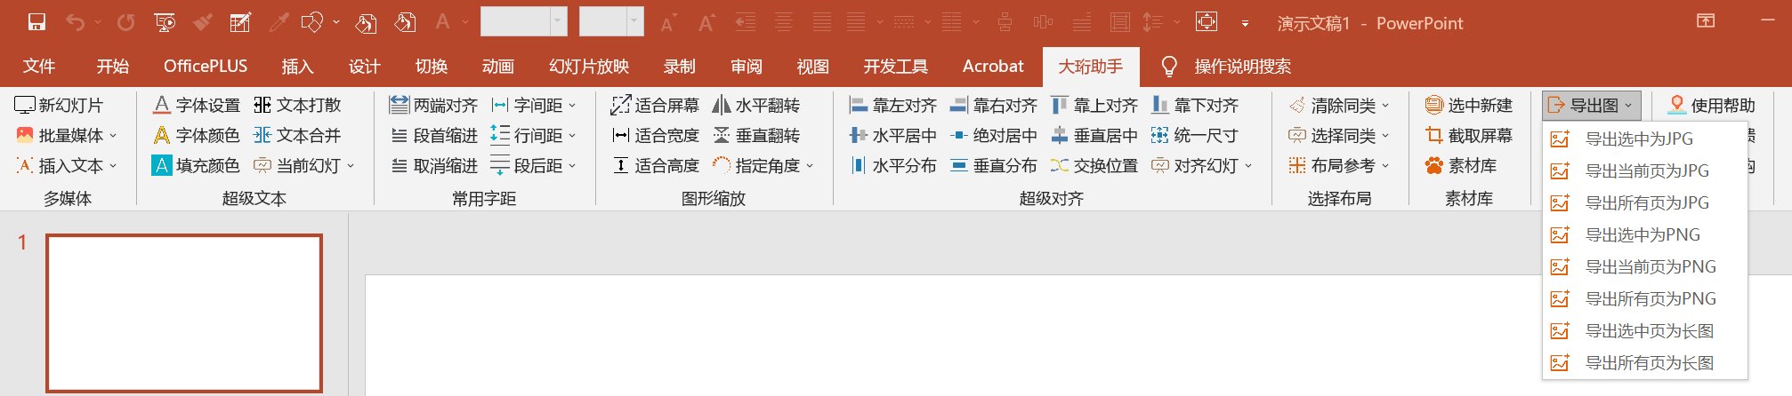The image size is (1792, 396).
Task: Fit shape with 适合屏幕
Action: [x=655, y=105]
